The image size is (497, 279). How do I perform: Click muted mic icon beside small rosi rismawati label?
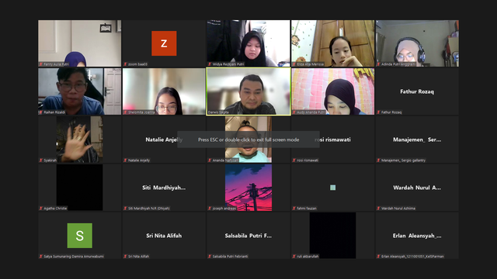click(294, 160)
